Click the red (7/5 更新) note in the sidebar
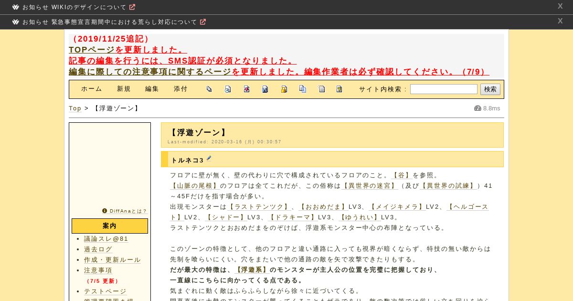This screenshot has height=301, width=573. click(x=102, y=281)
